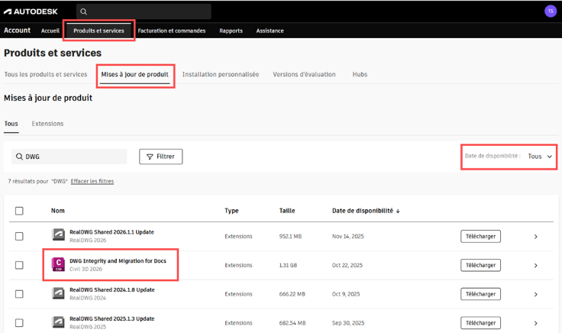The image size is (562, 333).
Task: Click RealDWG Shared 2025.1.3 Update product icon
Action: click(x=58, y=322)
